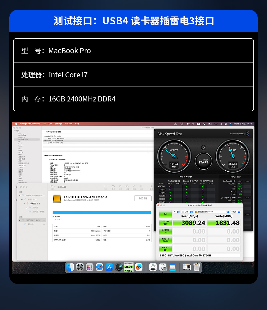Image resolution: width=267 pixels, height=310 pixels.
Task: Click the Wi-Fi menu bar icon
Action: (216, 124)
